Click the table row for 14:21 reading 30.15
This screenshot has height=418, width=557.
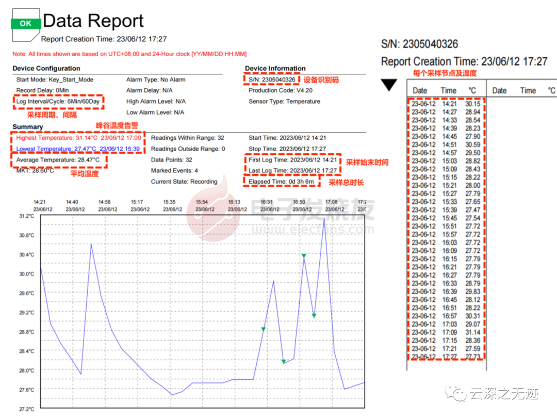pyautogui.click(x=446, y=104)
